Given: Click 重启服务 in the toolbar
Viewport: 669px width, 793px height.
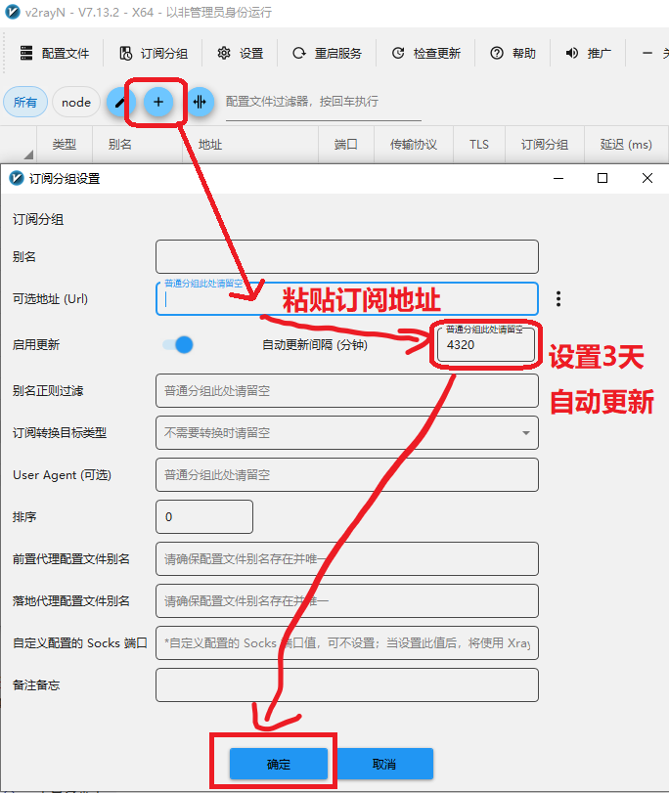Looking at the screenshot, I should point(327,54).
